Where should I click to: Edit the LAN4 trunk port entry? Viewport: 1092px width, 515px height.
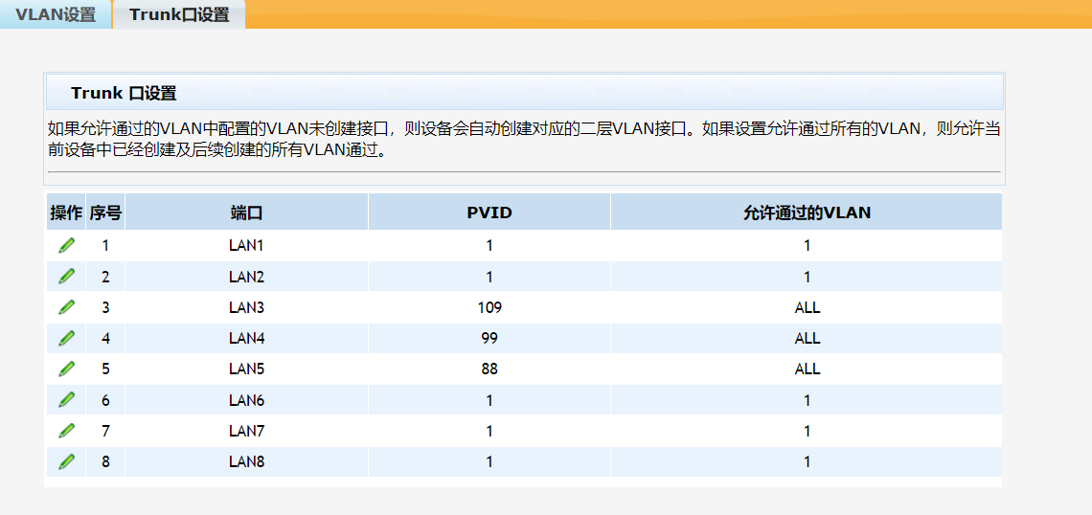point(66,338)
